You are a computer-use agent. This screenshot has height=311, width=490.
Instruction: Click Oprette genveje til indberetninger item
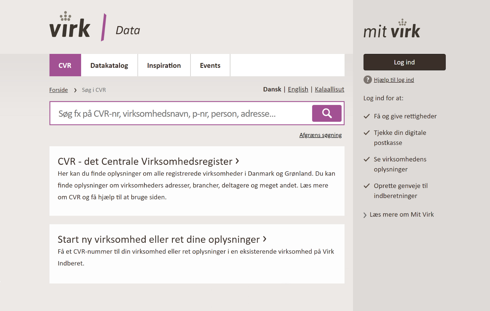[401, 191]
